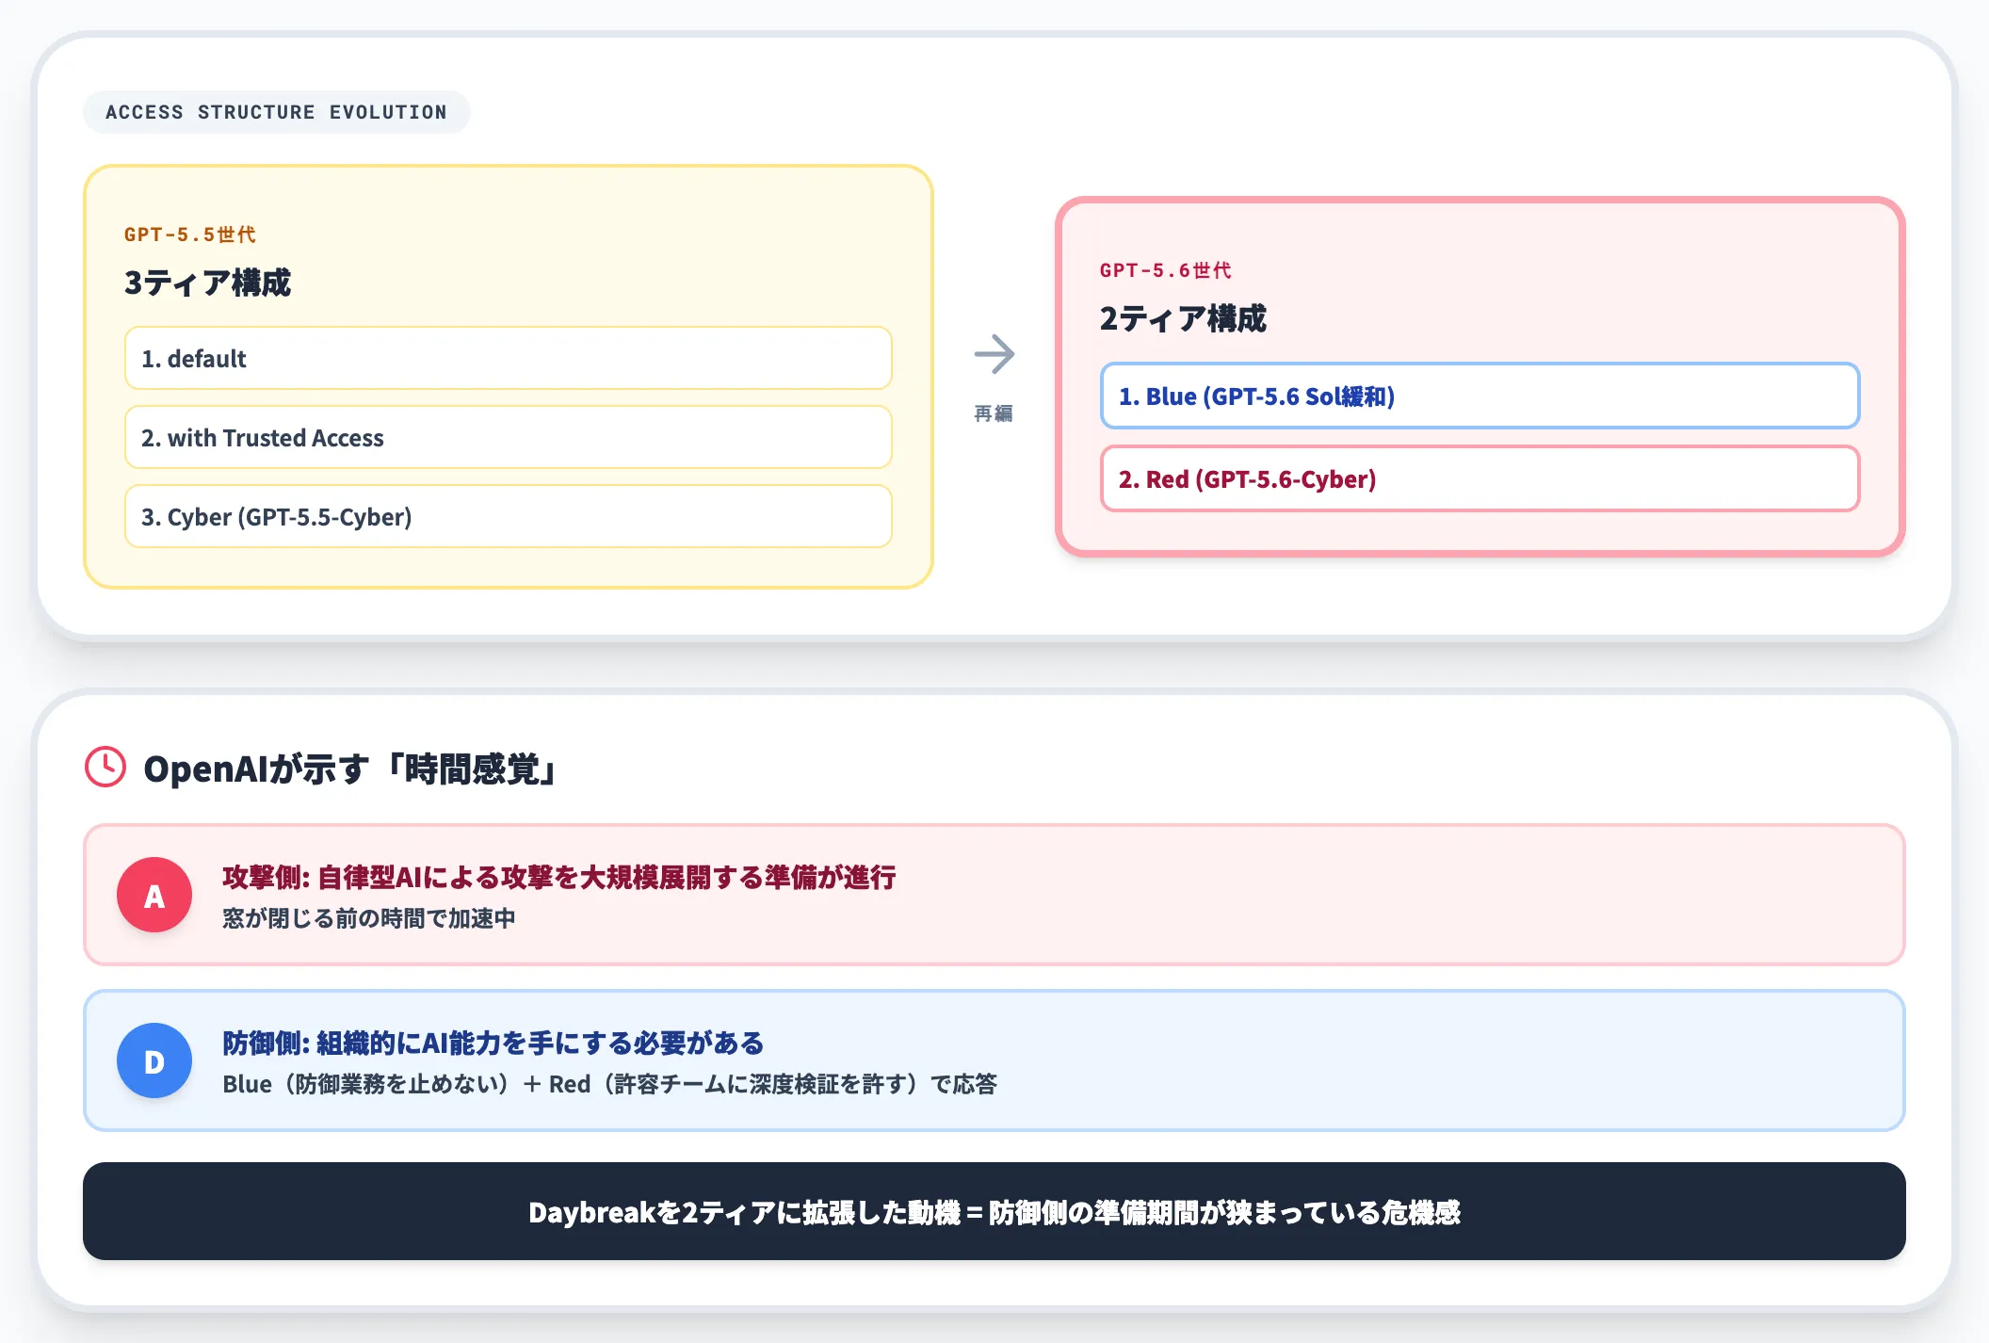Click the '窓が閉じる前の時間で加速中' subtext
Image resolution: width=1989 pixels, height=1343 pixels.
[369, 918]
